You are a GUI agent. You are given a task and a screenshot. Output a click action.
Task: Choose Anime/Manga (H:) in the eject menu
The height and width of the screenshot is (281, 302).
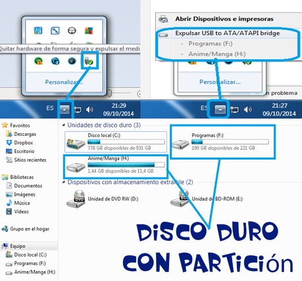click(217, 54)
